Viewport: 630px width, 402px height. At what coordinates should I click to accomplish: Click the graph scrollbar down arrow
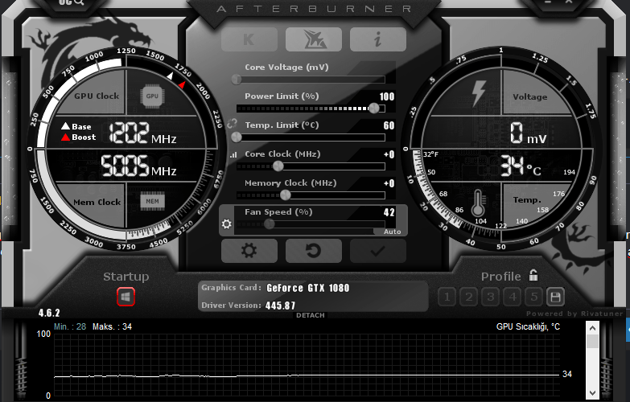pyautogui.click(x=593, y=392)
